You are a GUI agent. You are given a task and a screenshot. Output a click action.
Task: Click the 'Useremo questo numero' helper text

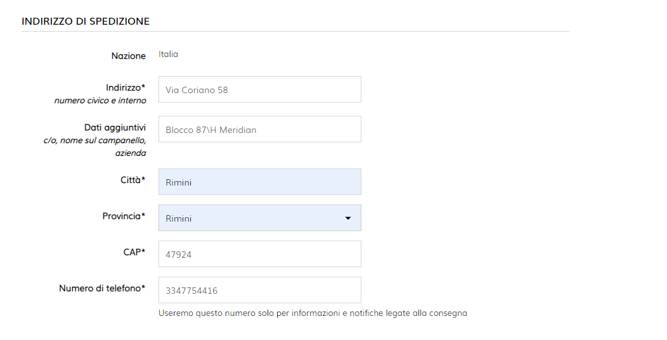pos(313,313)
